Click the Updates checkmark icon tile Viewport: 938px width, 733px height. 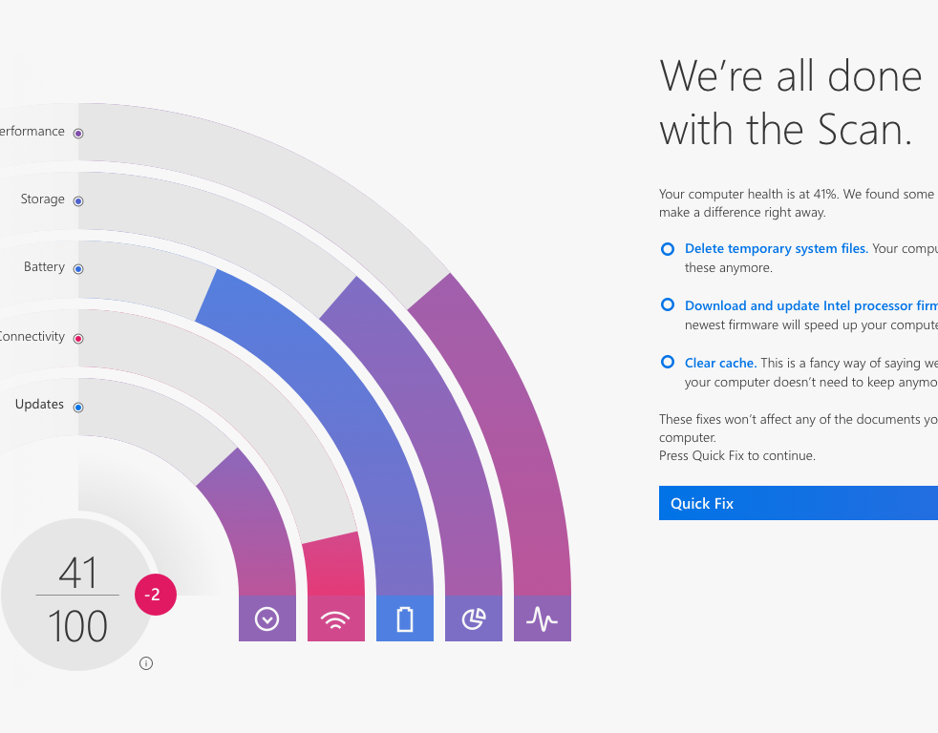(266, 618)
